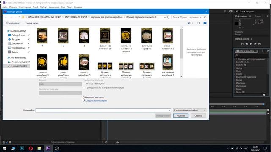Click the 'Имя файла' input field
Viewport: 271px width, 152px height.
pyautogui.click(x=103, y=110)
